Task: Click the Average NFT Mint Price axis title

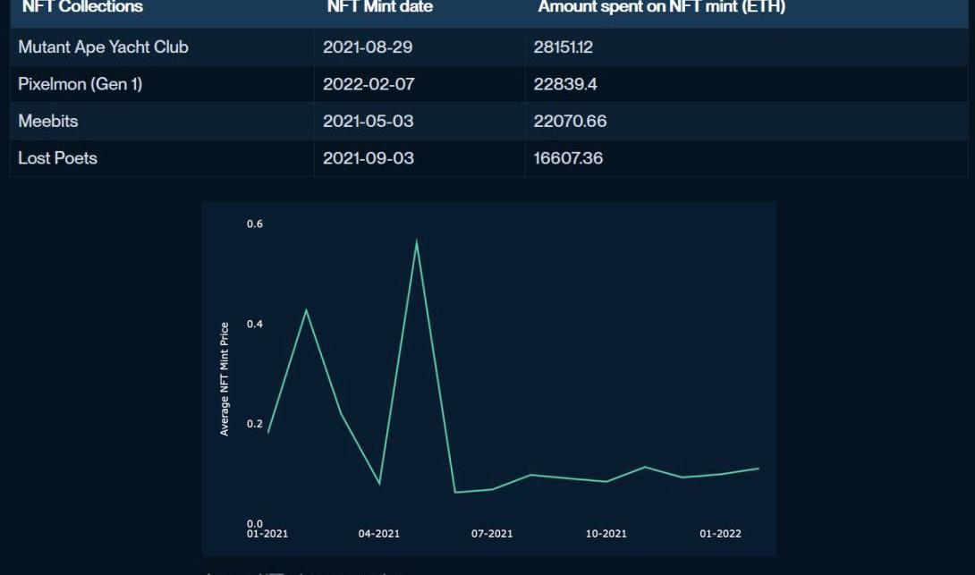Action: click(x=225, y=379)
